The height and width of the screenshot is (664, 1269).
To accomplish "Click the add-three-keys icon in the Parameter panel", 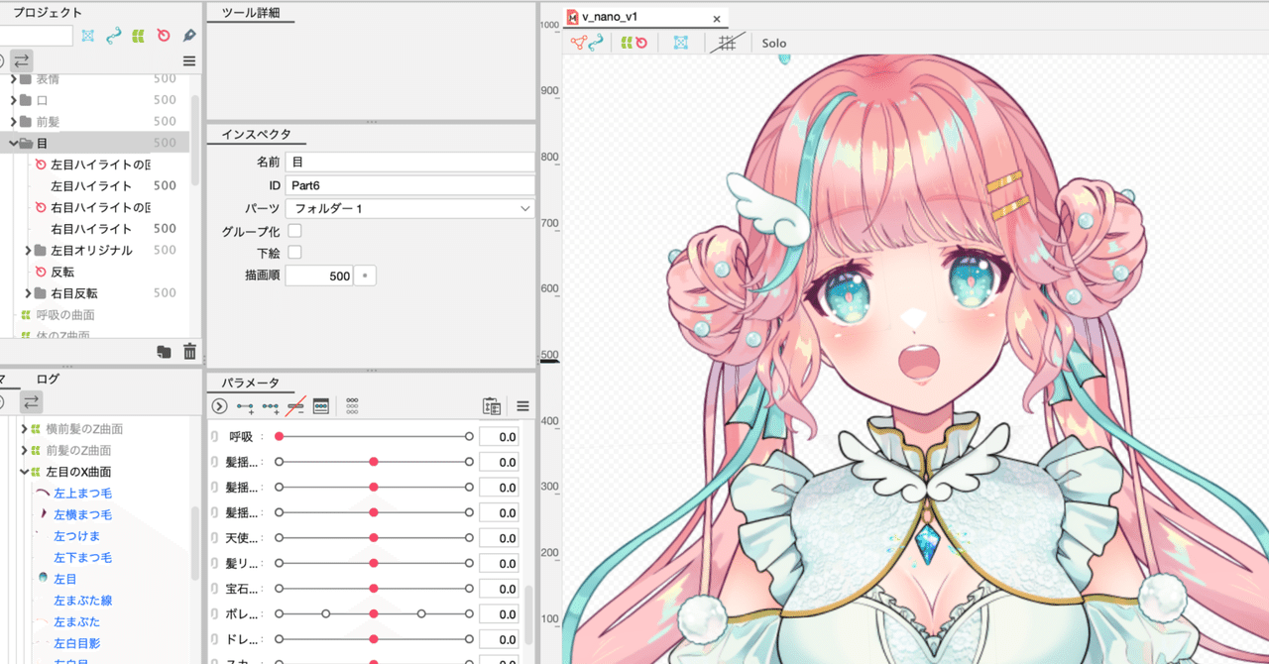I will [271, 405].
